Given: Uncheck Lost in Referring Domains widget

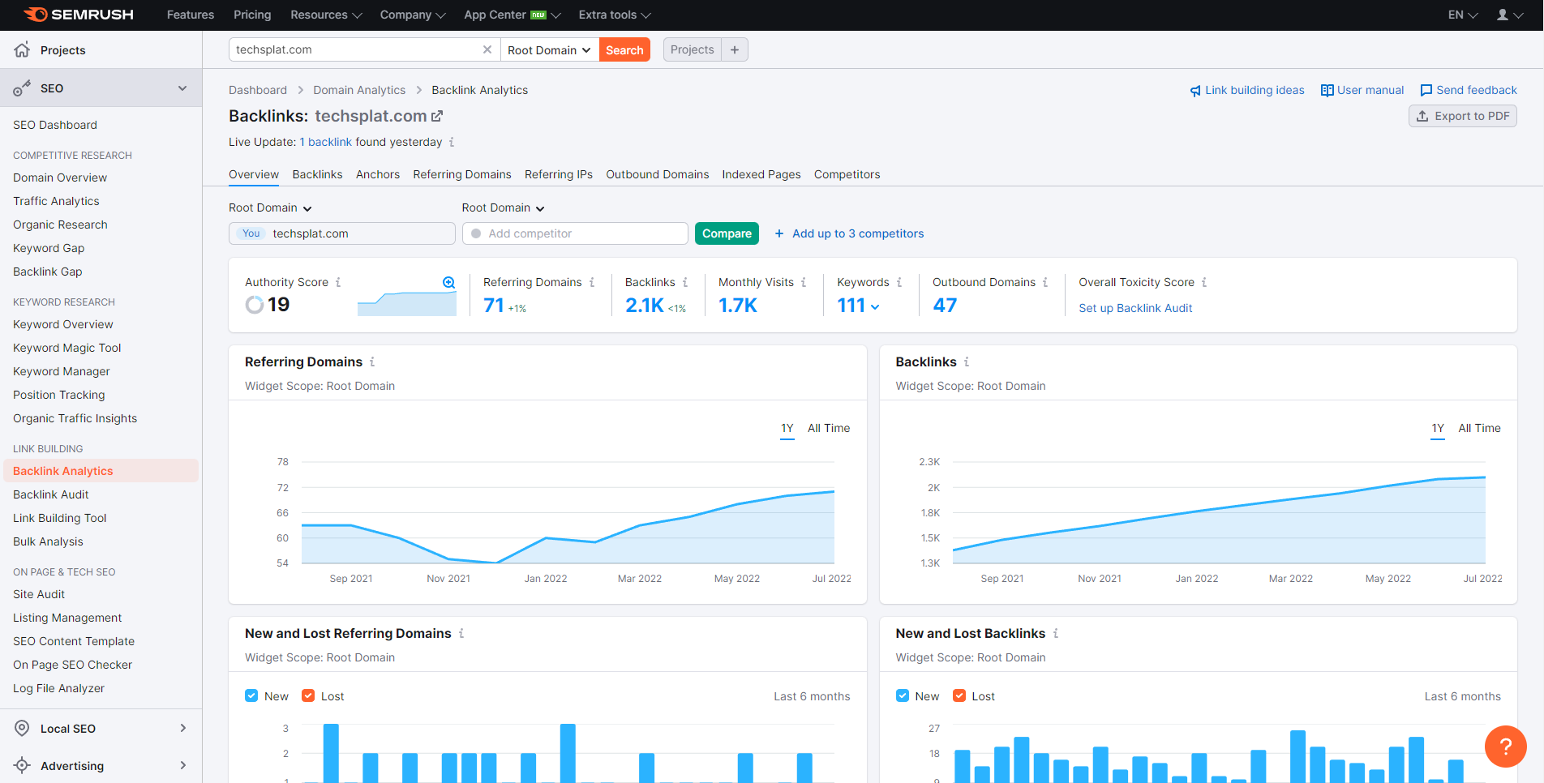Looking at the screenshot, I should click(308, 695).
